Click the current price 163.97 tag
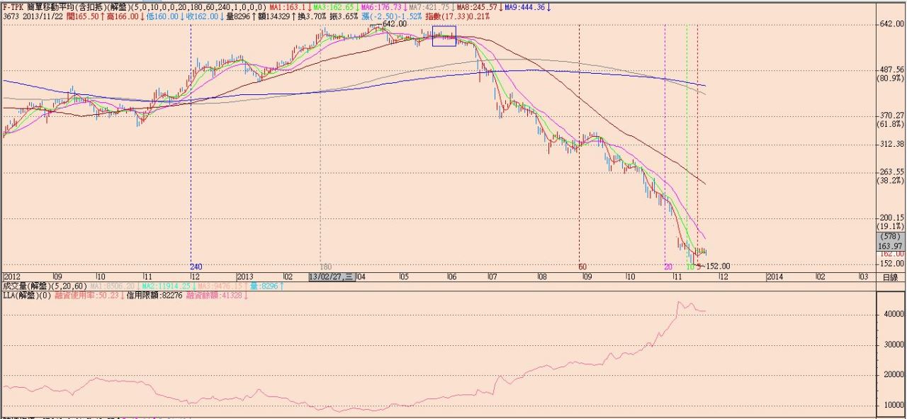This screenshot has height=419, width=907. point(891,245)
